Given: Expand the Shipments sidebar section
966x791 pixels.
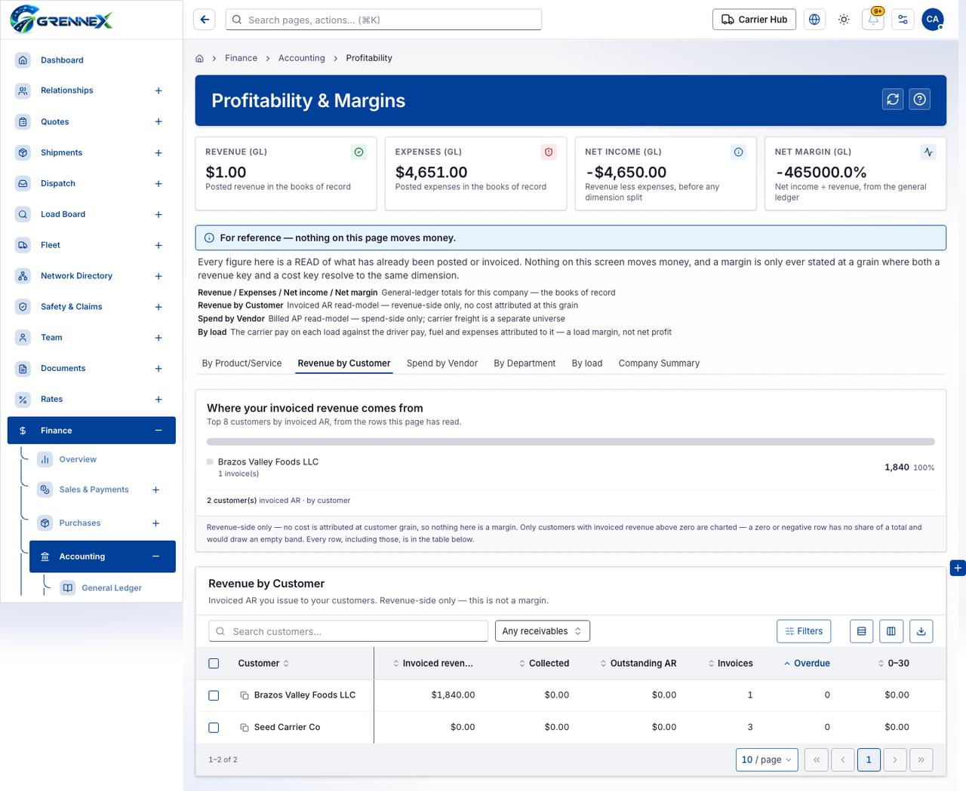Looking at the screenshot, I should click(158, 153).
